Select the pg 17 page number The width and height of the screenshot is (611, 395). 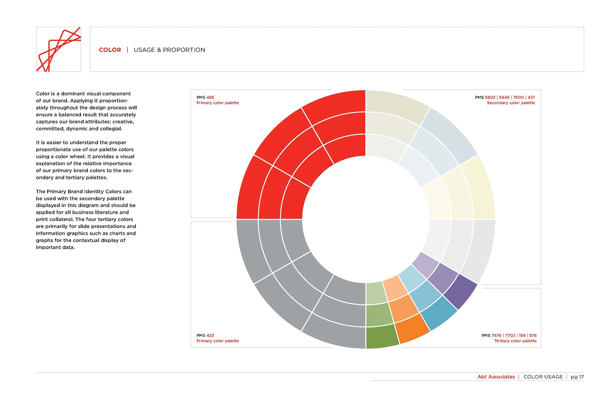click(x=578, y=377)
